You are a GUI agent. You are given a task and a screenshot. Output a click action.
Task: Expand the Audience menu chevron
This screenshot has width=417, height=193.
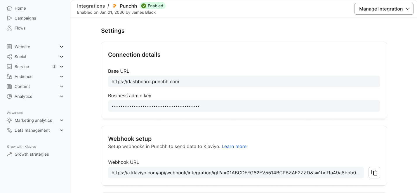point(62,76)
